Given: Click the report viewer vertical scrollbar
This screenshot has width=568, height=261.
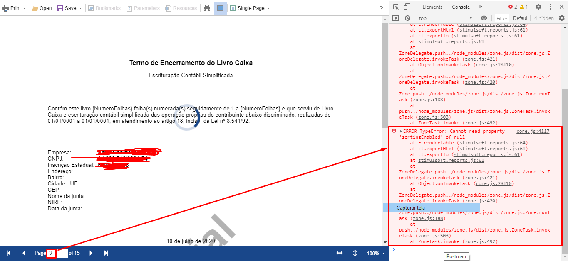Looking at the screenshot, I should (385, 75).
